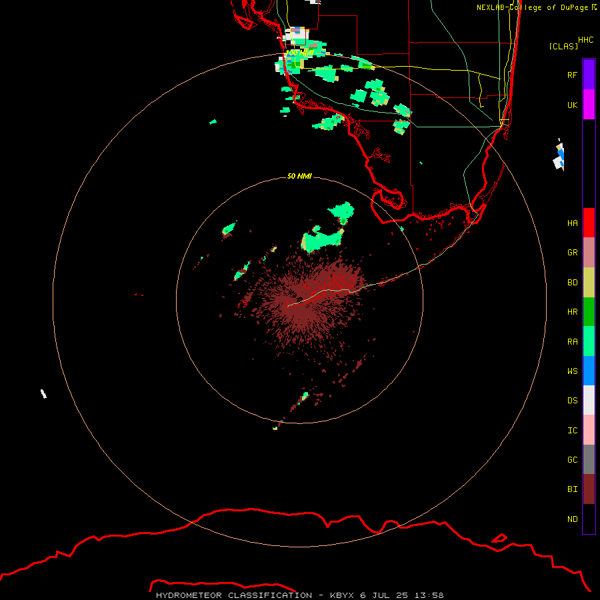Pick the RA light green legend swatch

[589, 341]
